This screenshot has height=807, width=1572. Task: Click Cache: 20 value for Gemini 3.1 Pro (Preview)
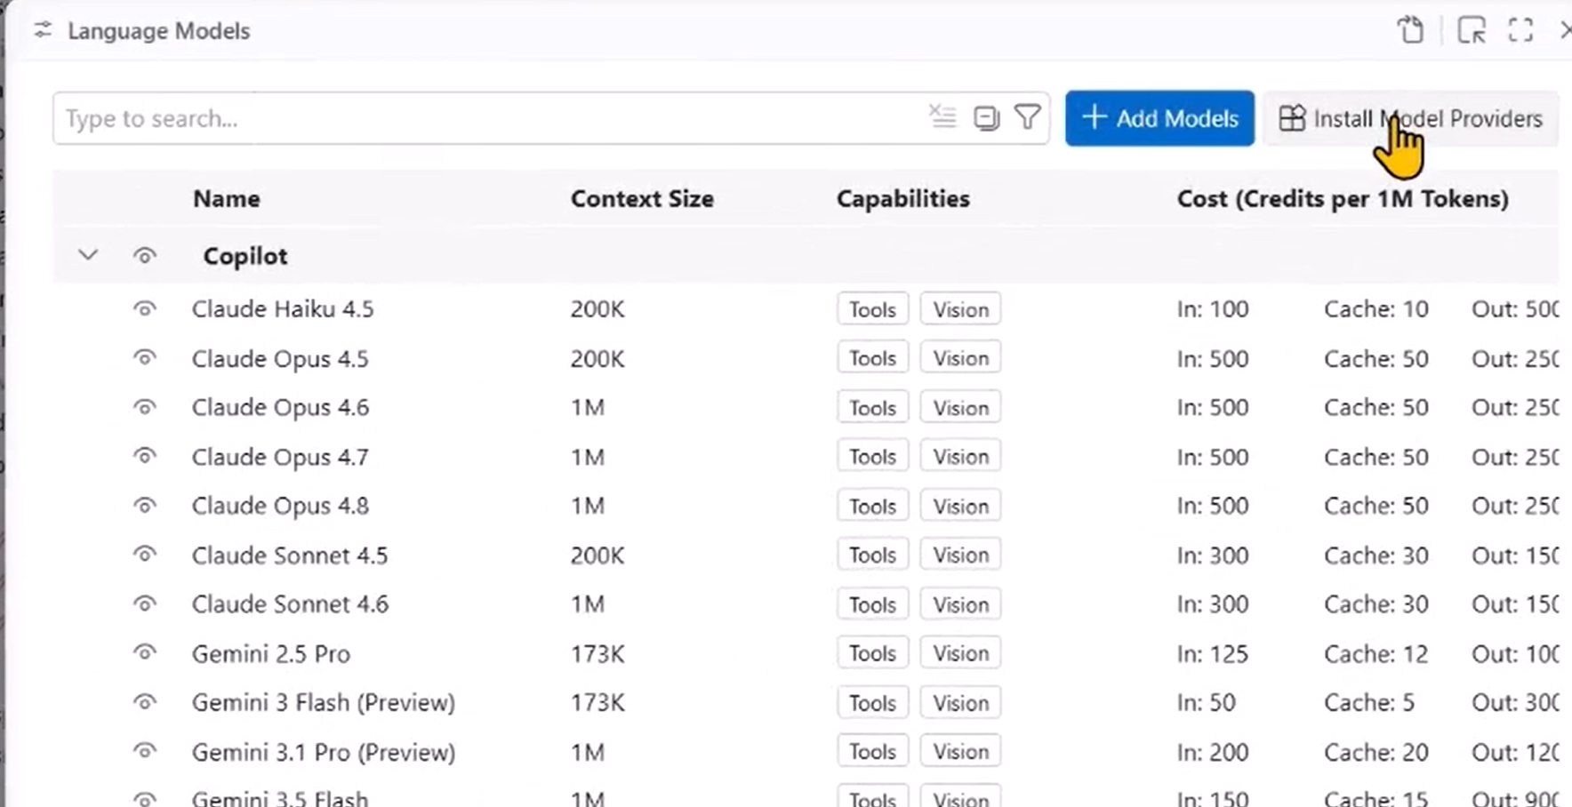[1376, 753]
